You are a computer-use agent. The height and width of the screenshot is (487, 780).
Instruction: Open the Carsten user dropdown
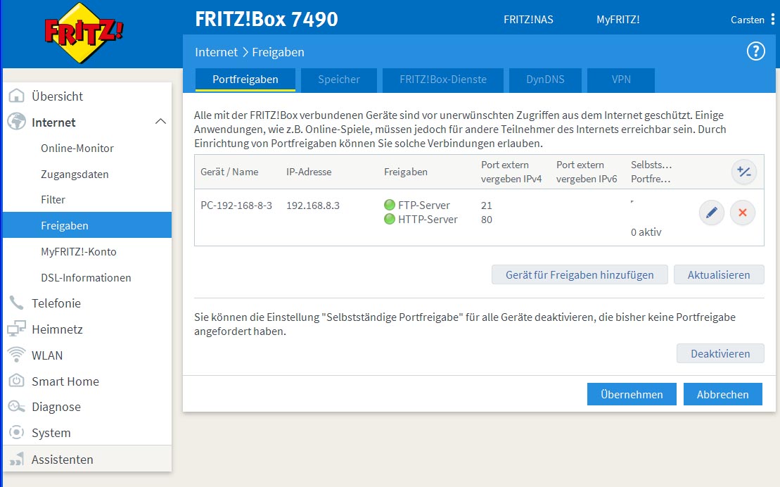(747, 20)
